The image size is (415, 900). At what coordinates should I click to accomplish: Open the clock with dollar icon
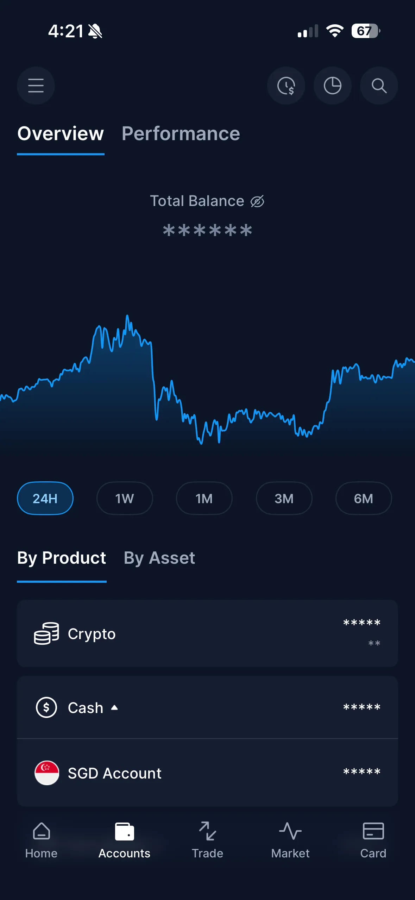(286, 86)
